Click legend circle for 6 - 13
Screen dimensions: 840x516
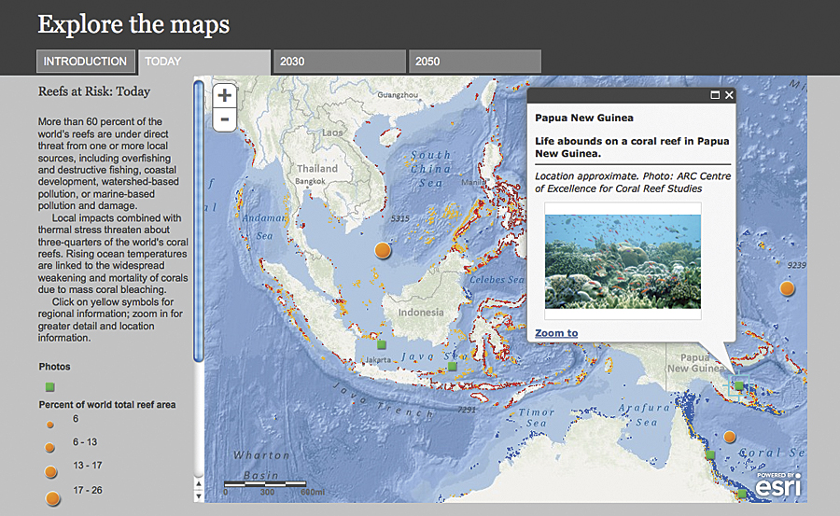[49, 447]
